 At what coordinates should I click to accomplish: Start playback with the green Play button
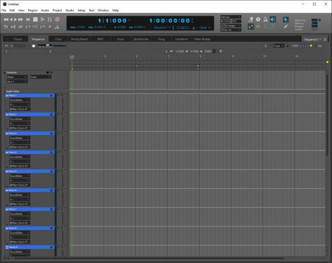point(42,20)
